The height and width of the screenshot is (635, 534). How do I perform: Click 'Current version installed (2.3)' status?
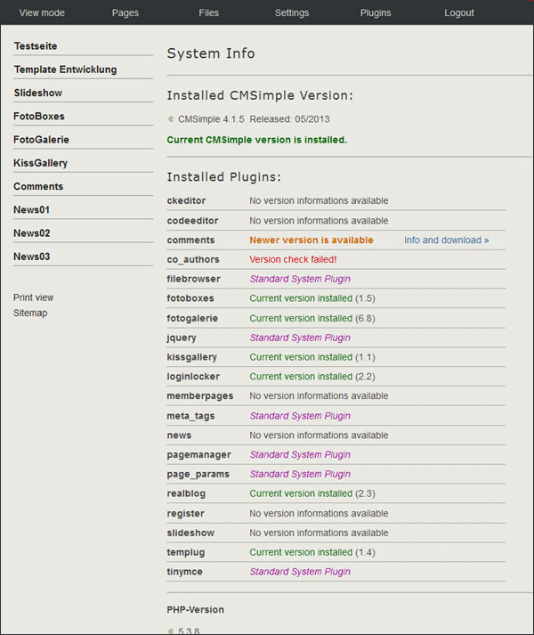tap(312, 493)
